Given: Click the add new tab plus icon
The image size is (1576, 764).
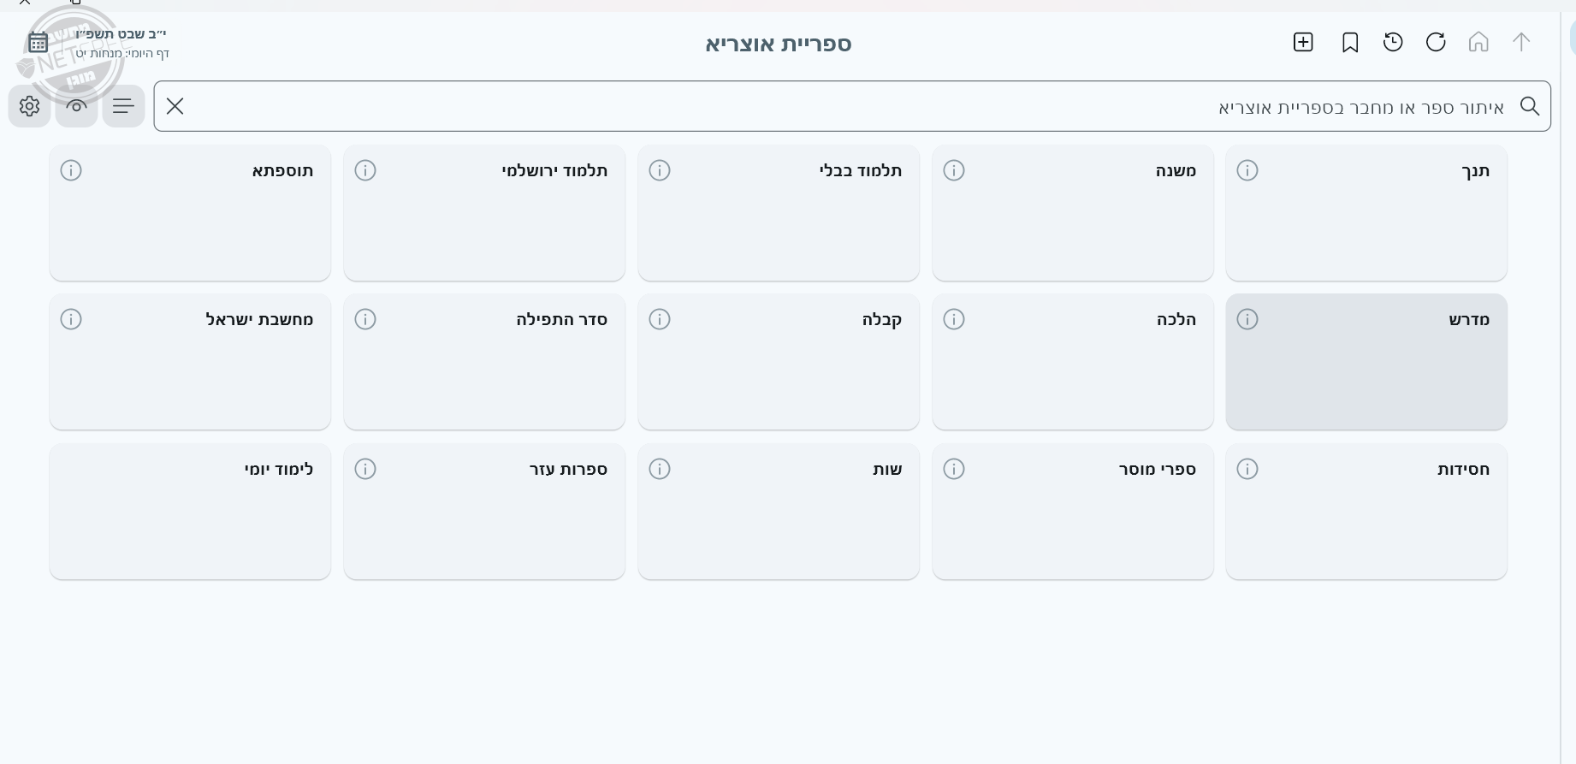Looking at the screenshot, I should (x=1303, y=42).
